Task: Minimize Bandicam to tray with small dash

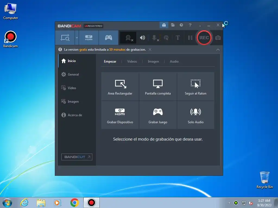Action: point(200,26)
